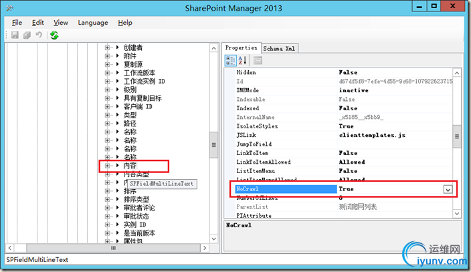Maximize the SharePoint Manager window
This screenshot has width=471, height=272.
[434, 6]
